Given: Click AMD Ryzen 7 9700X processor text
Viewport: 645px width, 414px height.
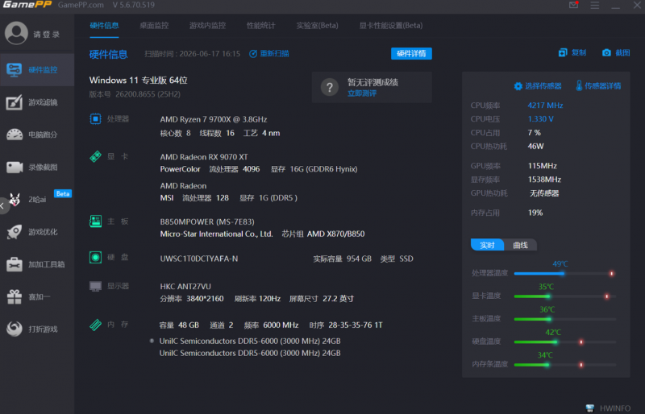Looking at the screenshot, I should pyautogui.click(x=214, y=119).
